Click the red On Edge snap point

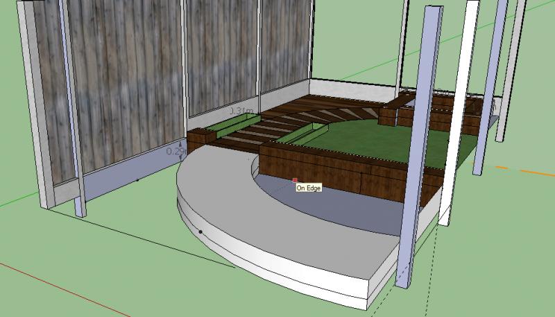pos(295,180)
